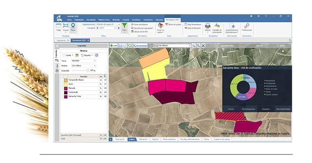Viewport: 312px width, 163px height.
Task: Open the Mostrar Con relleno dropdown
Action: point(84,65)
